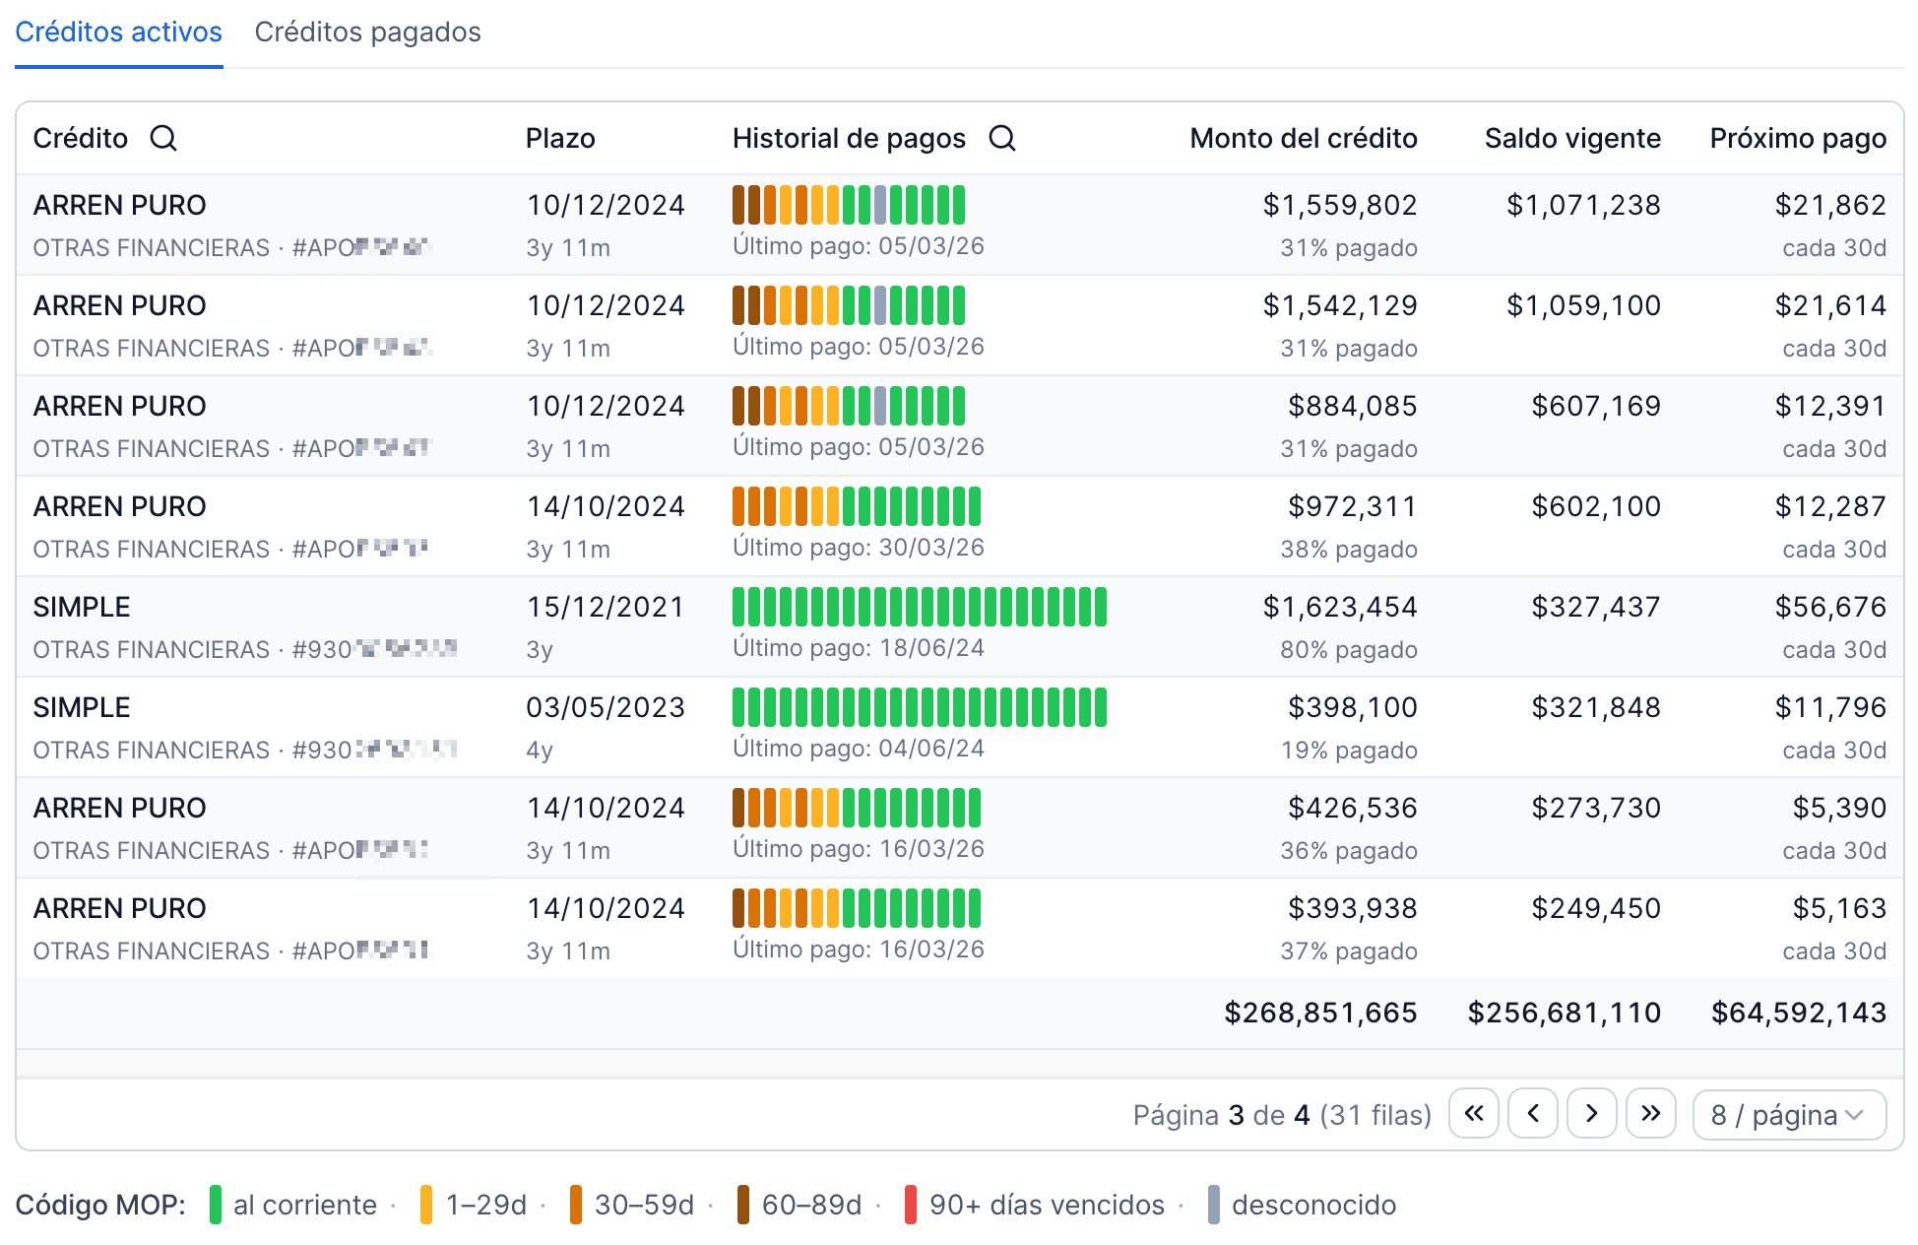The image size is (1918, 1245).
Task: Click the green al corriente legend swatch
Action: [x=216, y=1205]
